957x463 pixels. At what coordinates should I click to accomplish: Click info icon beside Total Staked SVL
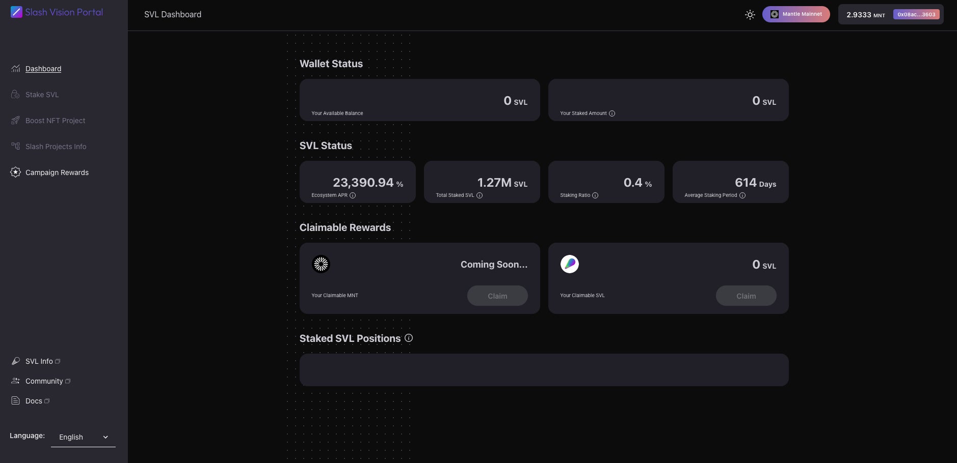click(x=480, y=195)
